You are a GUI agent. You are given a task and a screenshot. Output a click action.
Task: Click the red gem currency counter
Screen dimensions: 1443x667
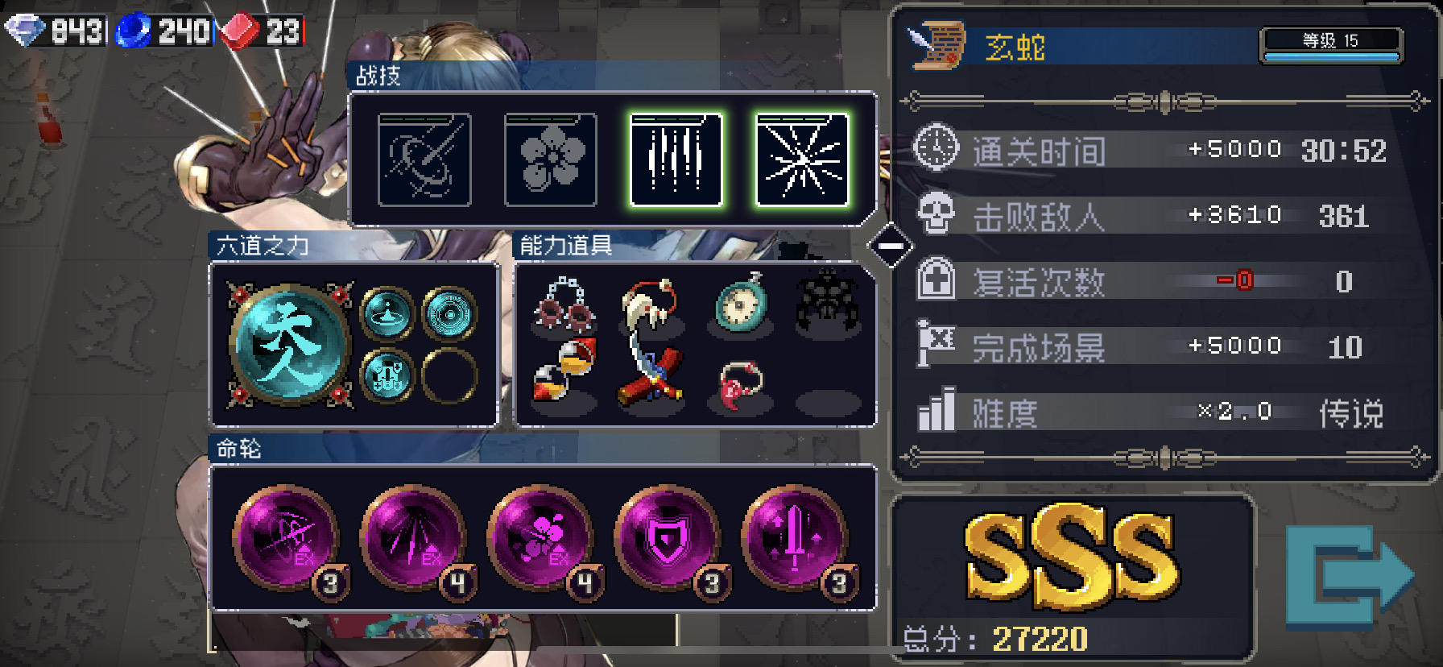[262, 31]
